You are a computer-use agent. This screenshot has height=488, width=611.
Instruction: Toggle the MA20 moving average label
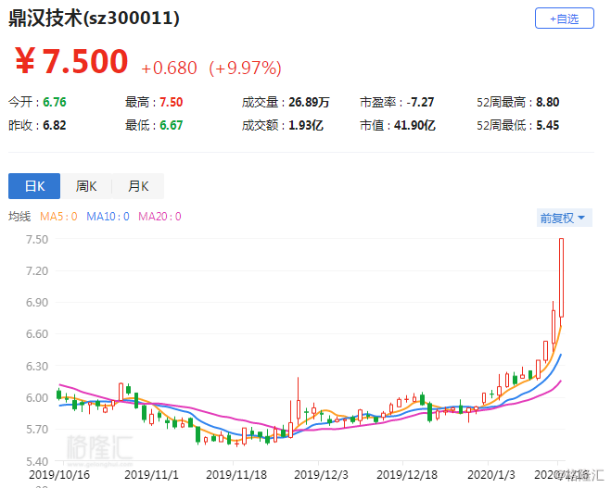[159, 217]
